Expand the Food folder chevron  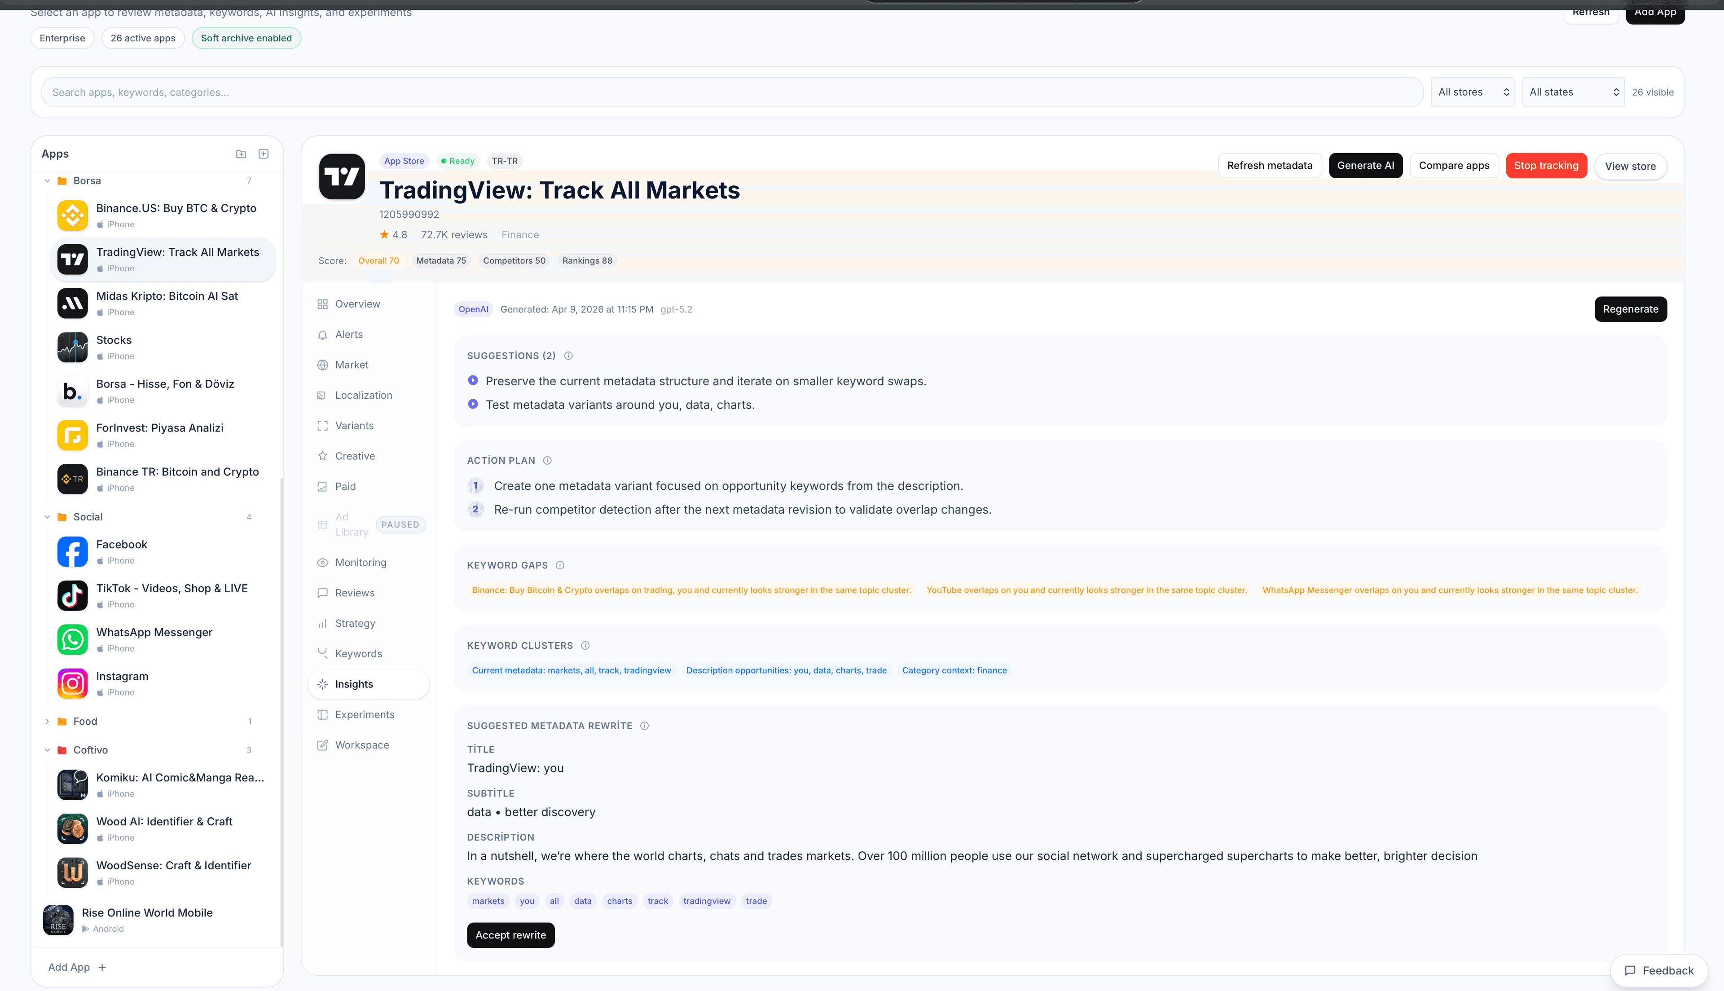[x=47, y=721]
